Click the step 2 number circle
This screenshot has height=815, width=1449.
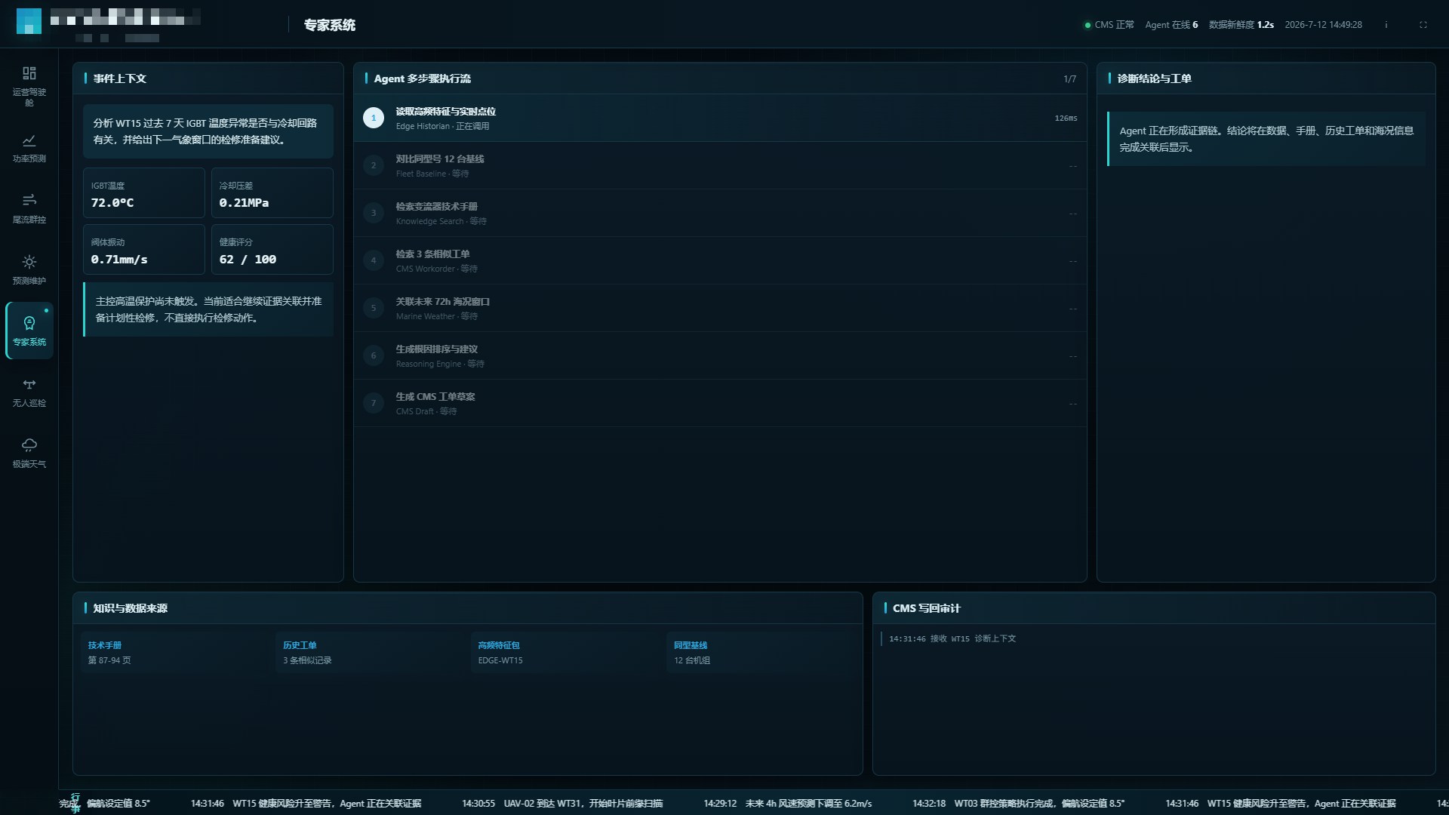click(374, 165)
